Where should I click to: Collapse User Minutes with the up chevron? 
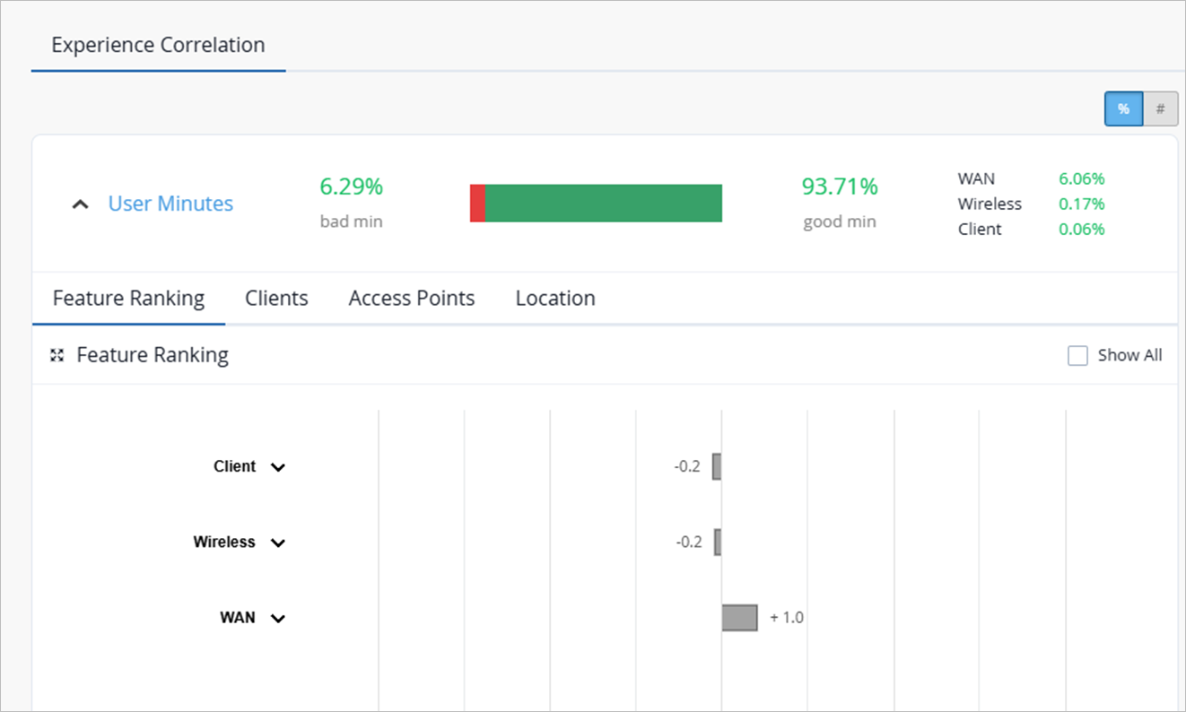[81, 204]
